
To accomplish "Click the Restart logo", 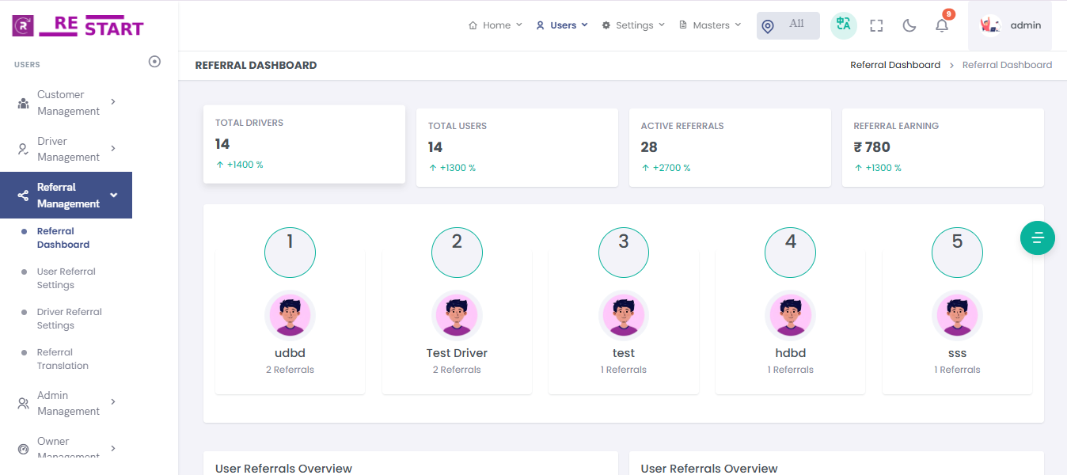I will (x=78, y=26).
